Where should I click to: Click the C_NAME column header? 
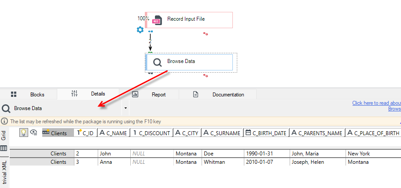click(113, 133)
